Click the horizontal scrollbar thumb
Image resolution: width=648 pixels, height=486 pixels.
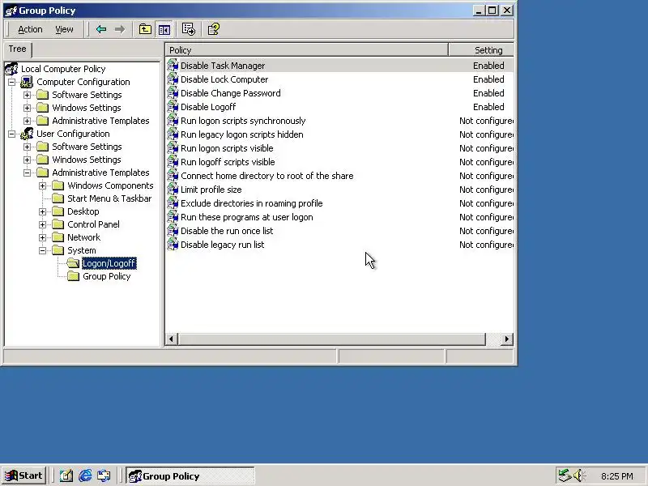pyautogui.click(x=332, y=339)
